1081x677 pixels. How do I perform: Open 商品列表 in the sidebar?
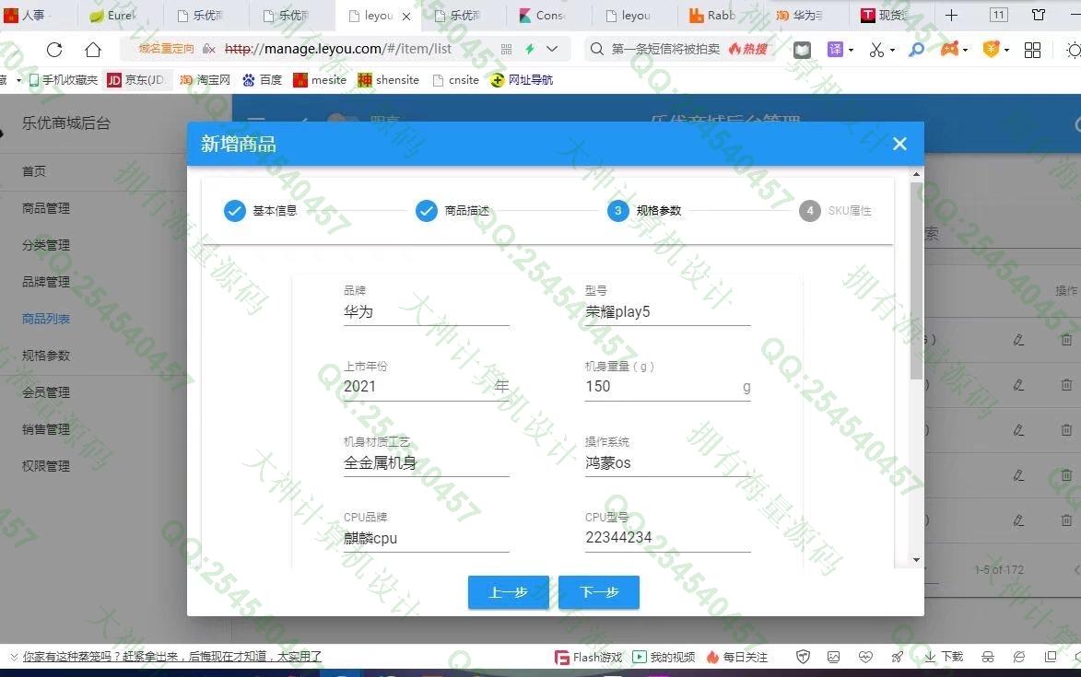pyautogui.click(x=45, y=319)
